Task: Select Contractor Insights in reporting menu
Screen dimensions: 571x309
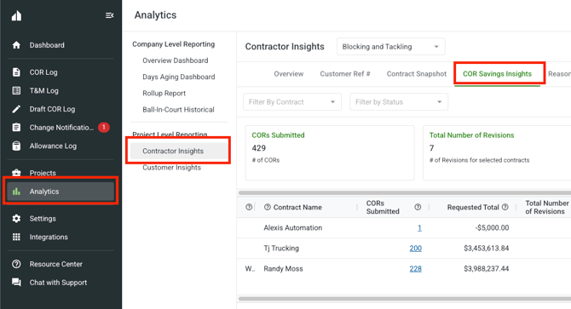Action: (179, 151)
